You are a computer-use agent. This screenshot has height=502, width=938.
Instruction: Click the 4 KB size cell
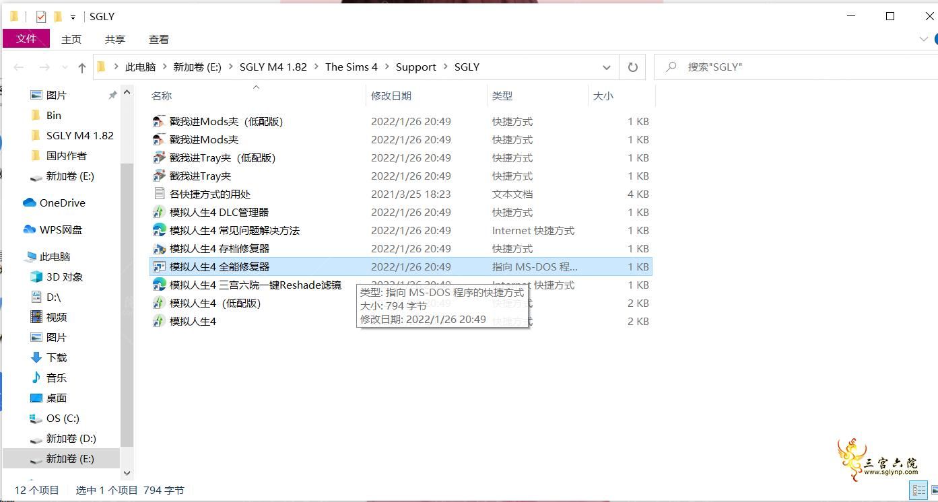(638, 194)
